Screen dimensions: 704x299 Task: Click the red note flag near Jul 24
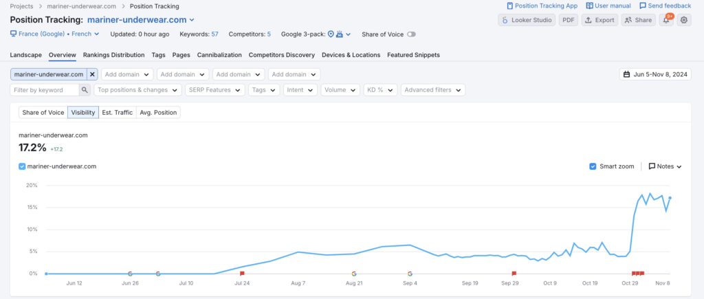[242, 273]
